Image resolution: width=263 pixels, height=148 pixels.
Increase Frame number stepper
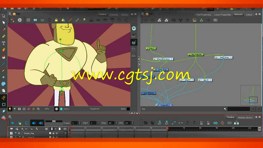coord(80,122)
